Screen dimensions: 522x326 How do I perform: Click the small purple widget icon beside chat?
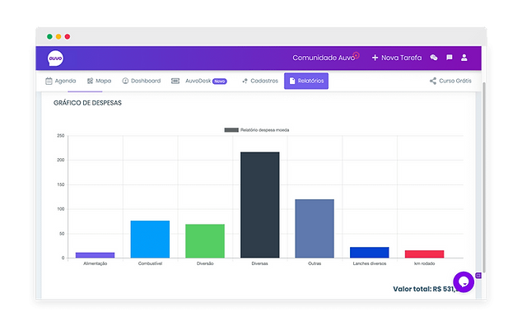pyautogui.click(x=478, y=276)
